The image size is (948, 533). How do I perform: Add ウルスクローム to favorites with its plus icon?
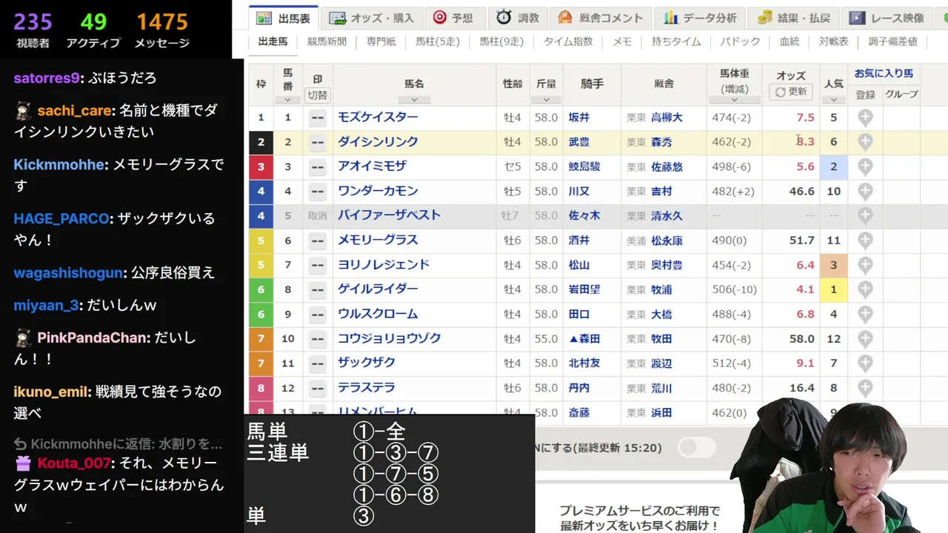865,314
